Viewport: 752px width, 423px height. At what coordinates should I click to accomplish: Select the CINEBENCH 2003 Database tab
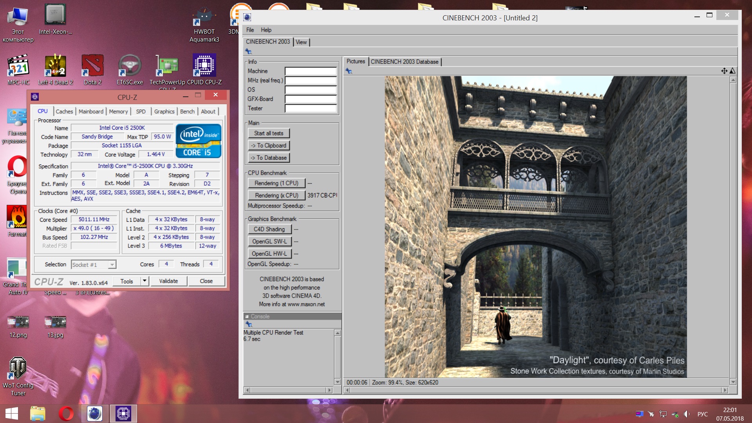click(405, 61)
